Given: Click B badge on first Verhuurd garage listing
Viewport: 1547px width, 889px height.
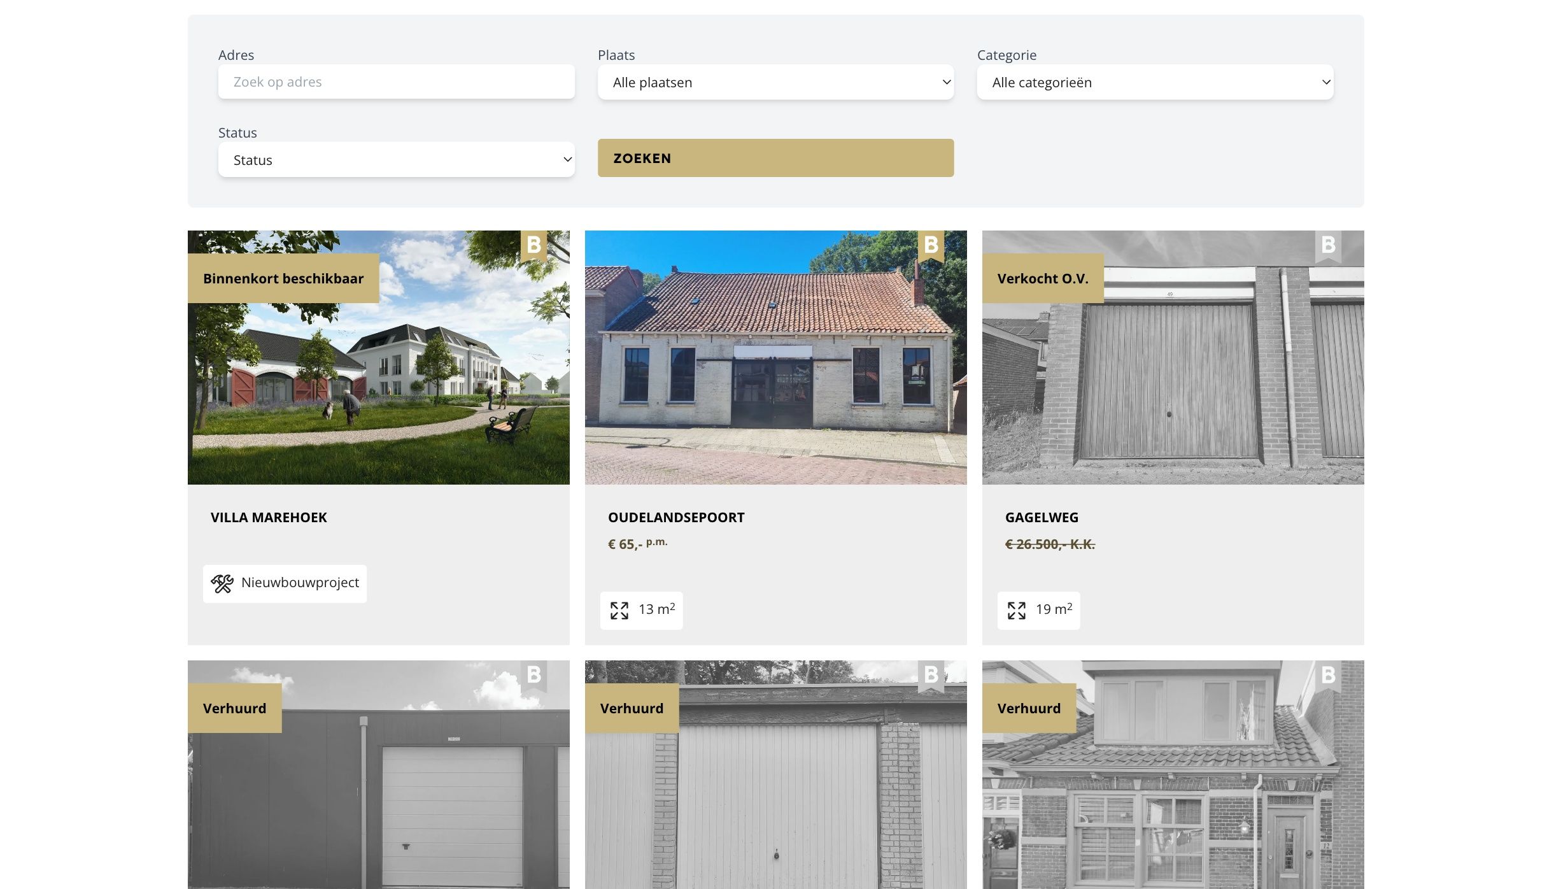Looking at the screenshot, I should (533, 676).
